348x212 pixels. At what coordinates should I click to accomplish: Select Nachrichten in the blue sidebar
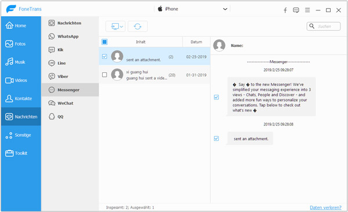21,117
